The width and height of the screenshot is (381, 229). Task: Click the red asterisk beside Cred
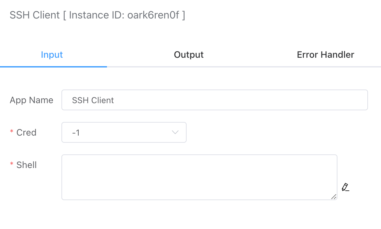(12, 132)
